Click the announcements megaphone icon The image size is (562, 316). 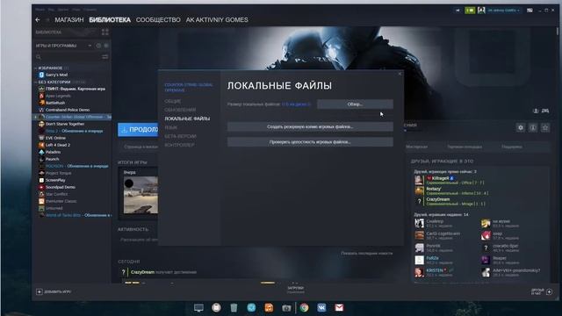pyautogui.click(x=458, y=11)
